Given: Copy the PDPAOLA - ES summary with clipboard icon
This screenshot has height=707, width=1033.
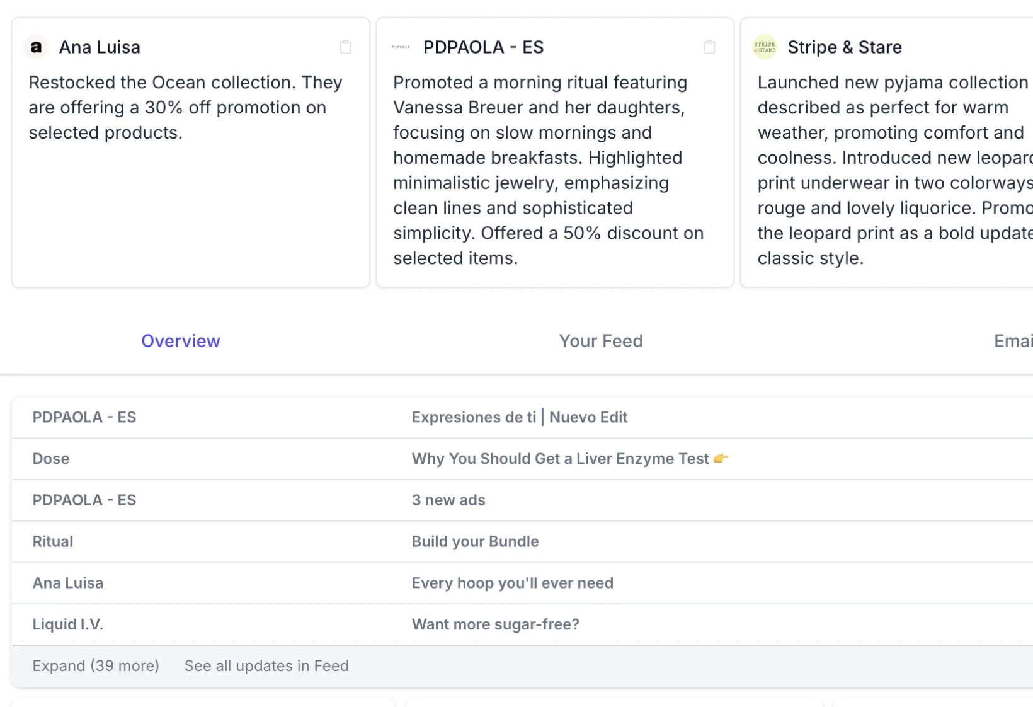Looking at the screenshot, I should click(709, 47).
